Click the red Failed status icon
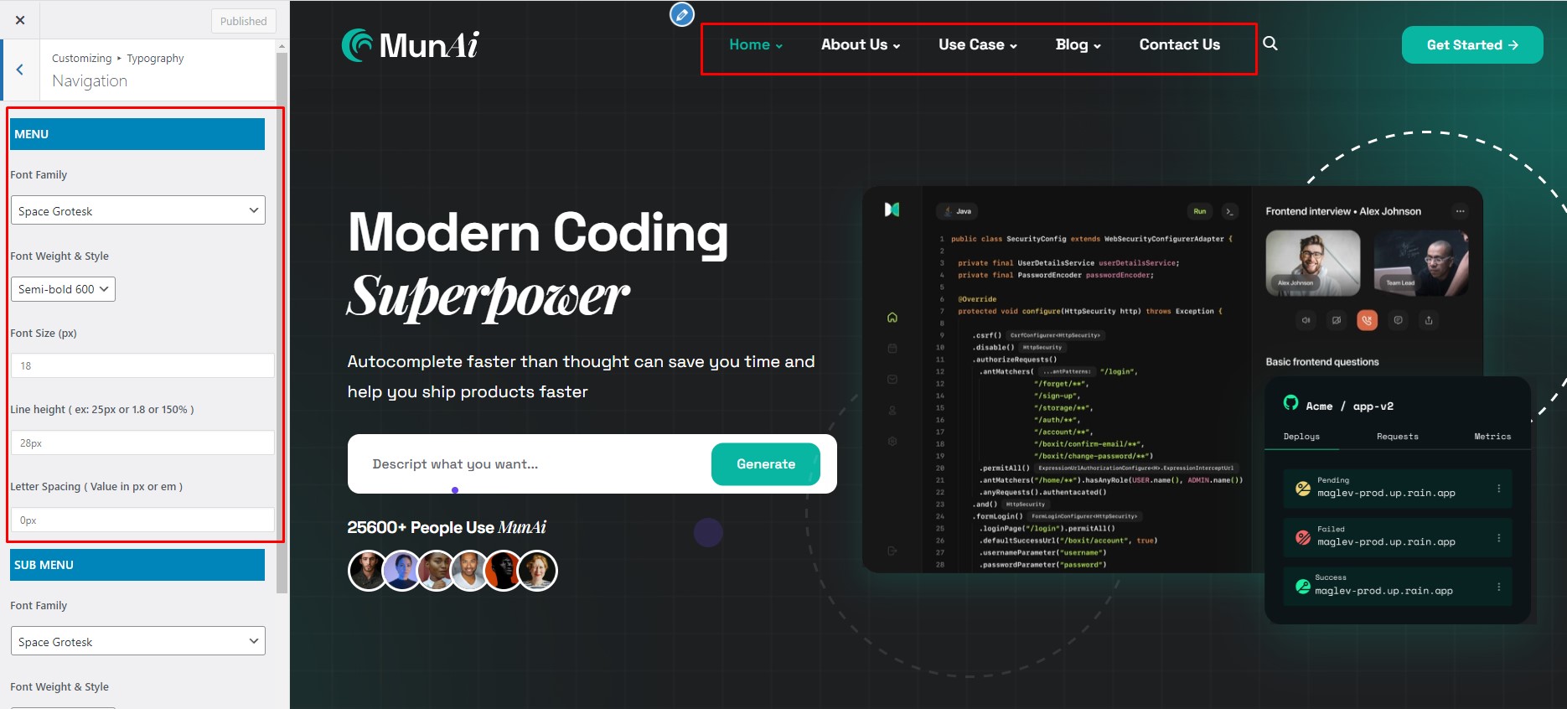The image size is (1567, 709). pos(1303,537)
